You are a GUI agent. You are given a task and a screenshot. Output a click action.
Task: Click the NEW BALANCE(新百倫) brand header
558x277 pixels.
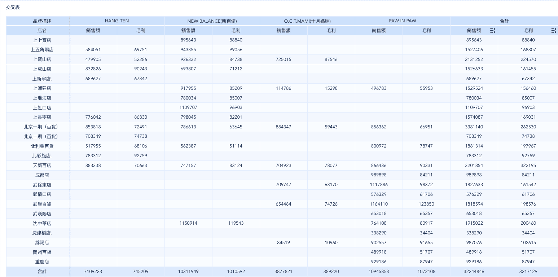212,21
